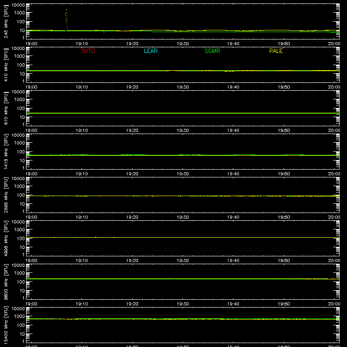This screenshot has width=347, height=347.
Task: Click 19:10 tick label below 610 MHz panel
Action: coord(82,131)
